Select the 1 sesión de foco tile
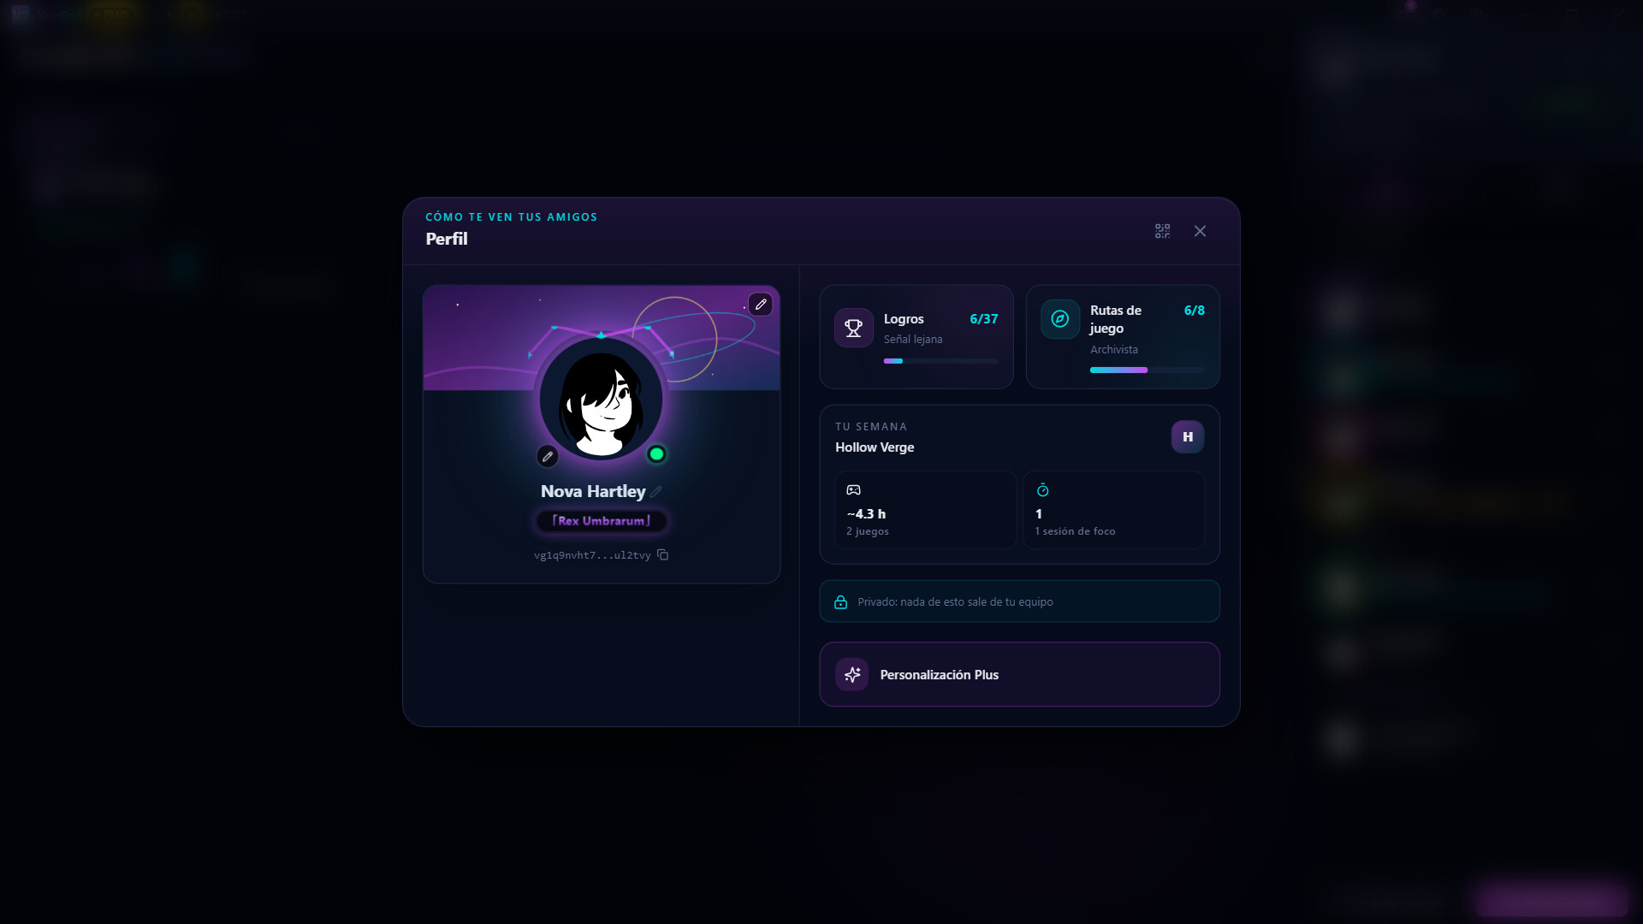The image size is (1643, 924). coord(1114,510)
